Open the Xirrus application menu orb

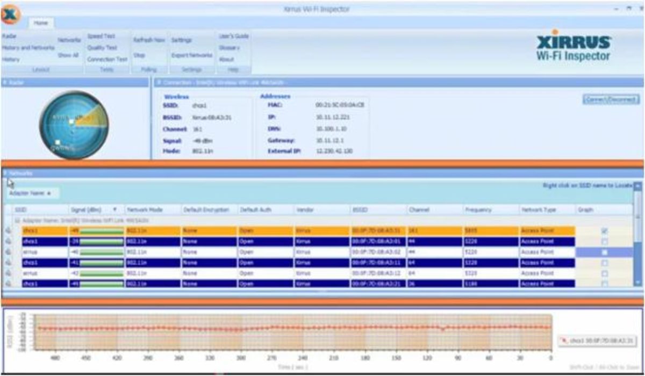(x=11, y=15)
